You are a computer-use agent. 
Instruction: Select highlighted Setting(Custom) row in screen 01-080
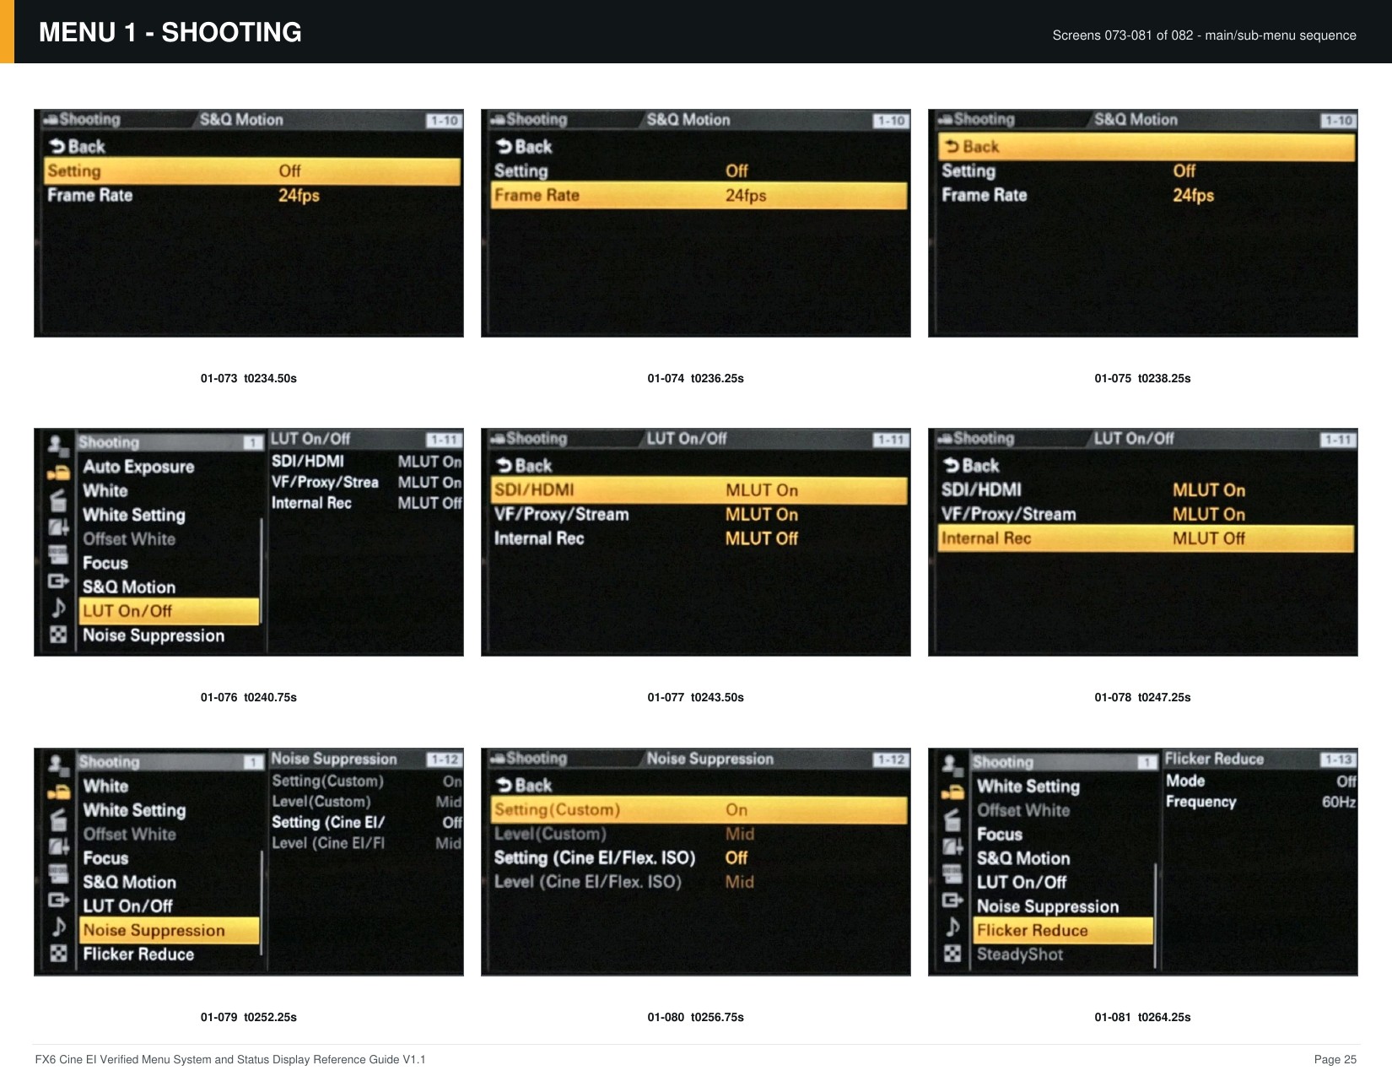click(x=699, y=810)
